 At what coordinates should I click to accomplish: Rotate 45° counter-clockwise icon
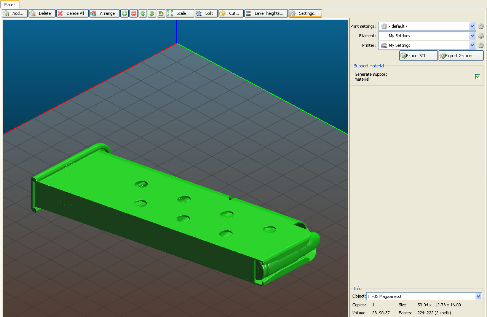143,13
